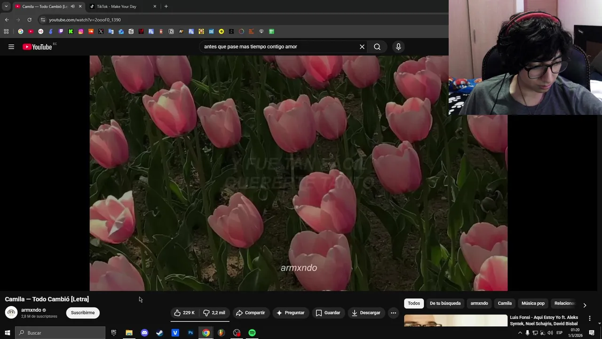This screenshot has height=339, width=602.
Task: Open the Luis Fonsi video thumbnail
Action: click(456, 321)
